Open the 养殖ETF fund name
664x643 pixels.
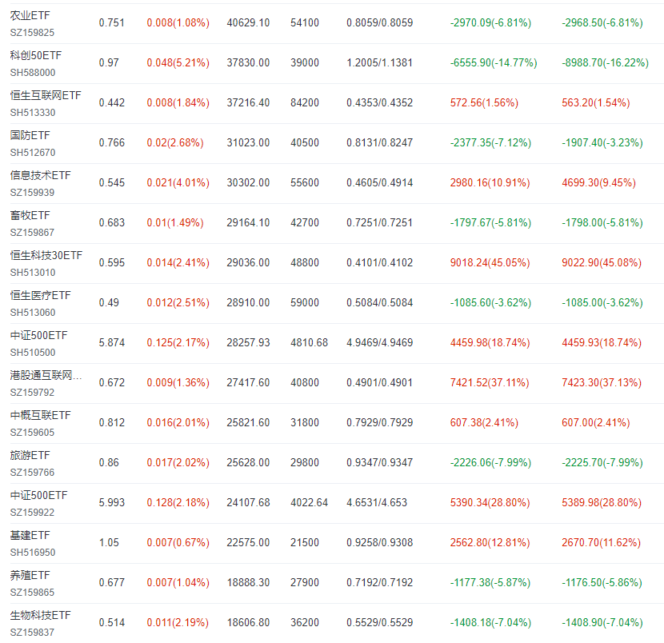30,576
